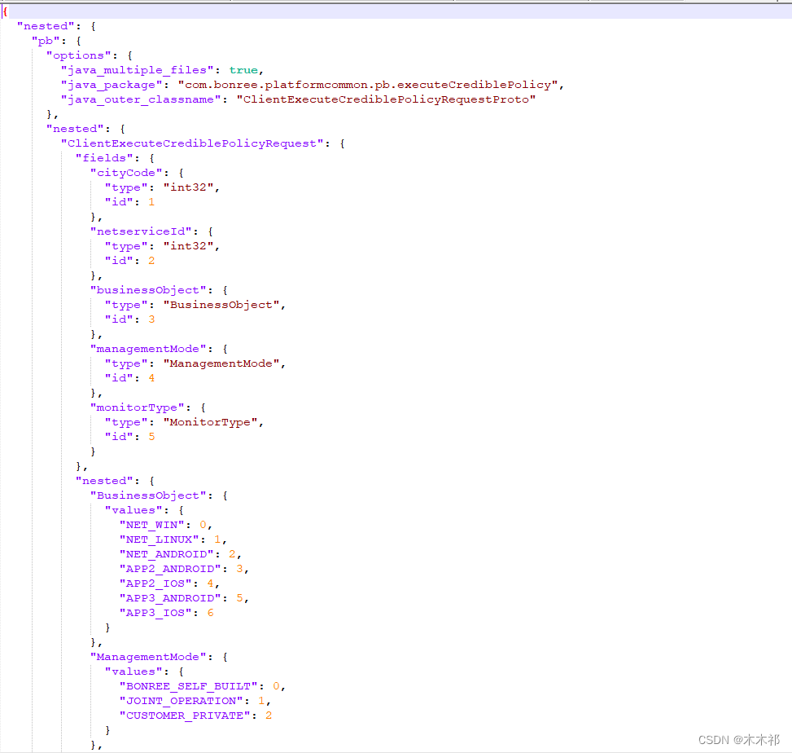The height and width of the screenshot is (753, 792).
Task: Select the int32 type of netserviceId
Action: click(190, 245)
